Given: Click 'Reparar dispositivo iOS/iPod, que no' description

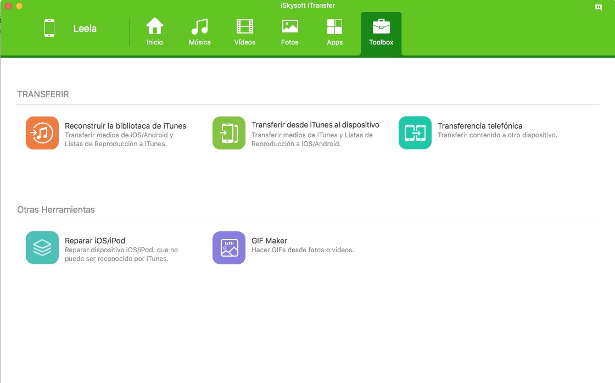Looking at the screenshot, I should (x=121, y=250).
